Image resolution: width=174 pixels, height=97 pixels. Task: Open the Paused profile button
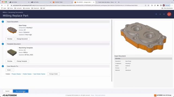coord(166,5)
